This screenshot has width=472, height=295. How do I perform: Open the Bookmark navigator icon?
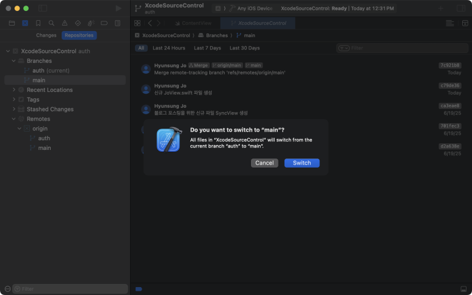pyautogui.click(x=38, y=23)
